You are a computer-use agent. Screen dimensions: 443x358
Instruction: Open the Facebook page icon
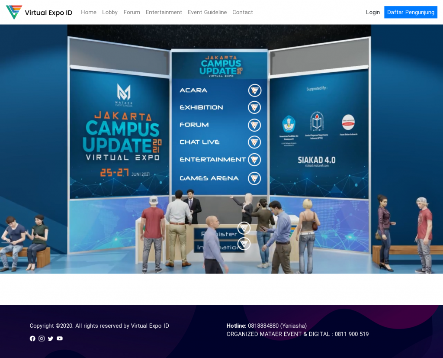point(32,339)
